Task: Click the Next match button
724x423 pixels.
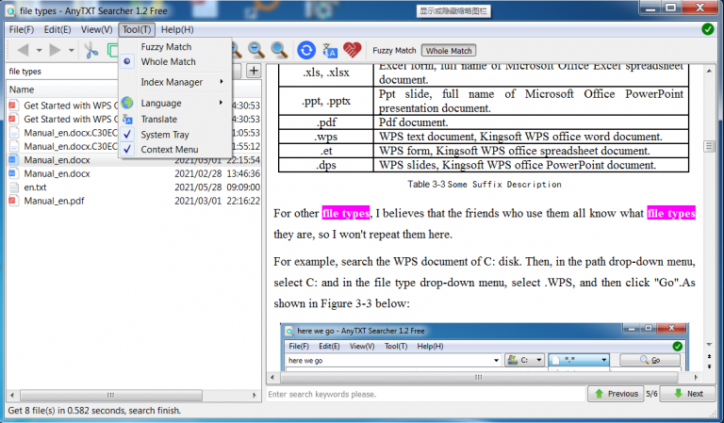Action: click(x=688, y=394)
